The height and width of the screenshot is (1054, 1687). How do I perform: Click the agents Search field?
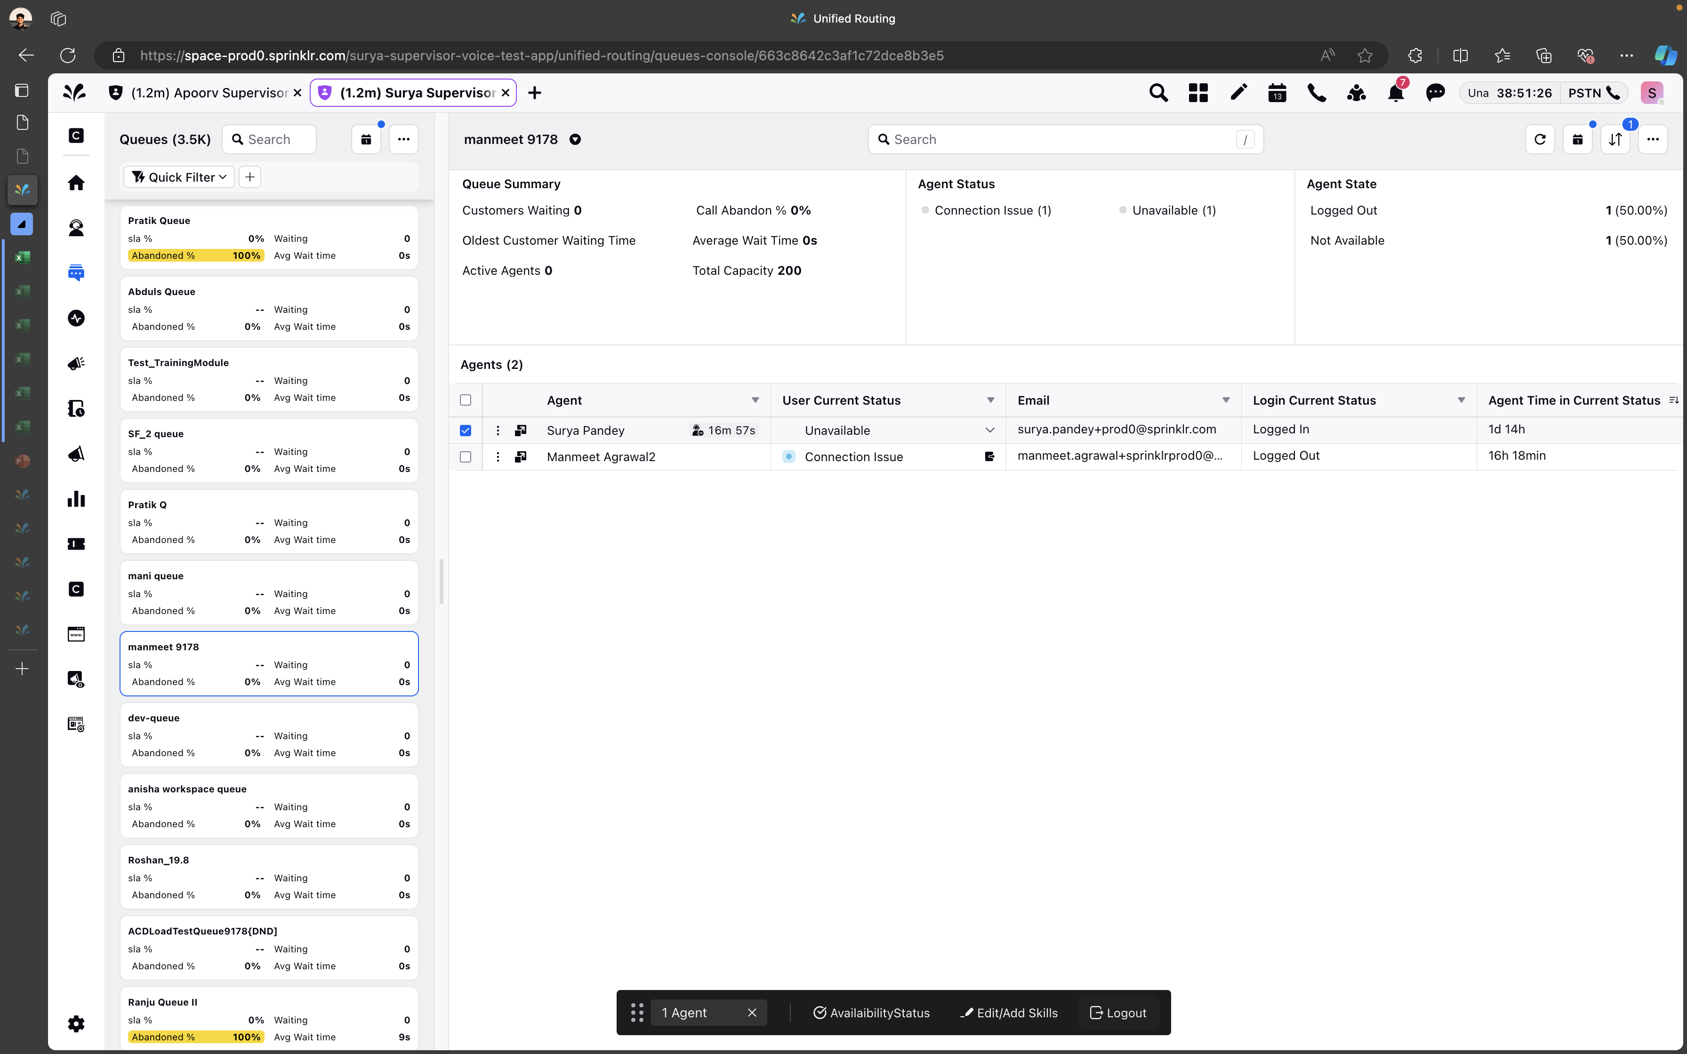coord(1065,139)
